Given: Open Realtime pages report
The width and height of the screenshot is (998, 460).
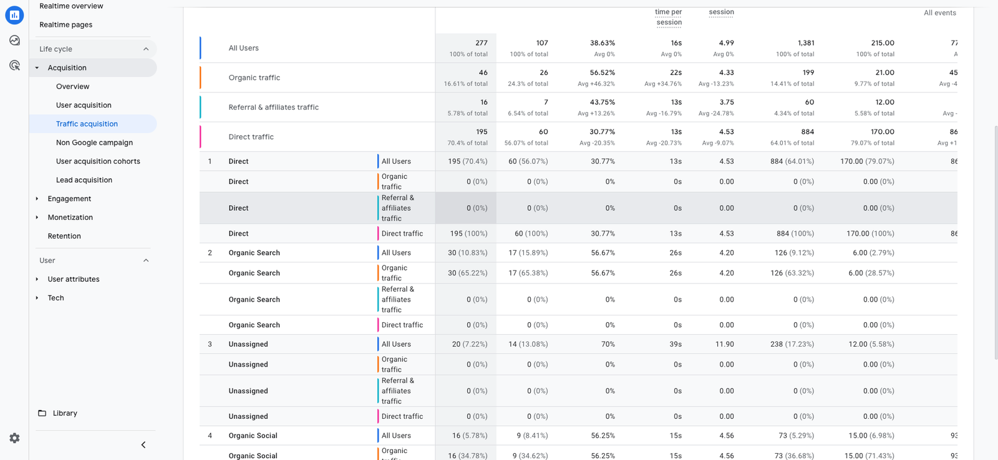Looking at the screenshot, I should click(65, 25).
